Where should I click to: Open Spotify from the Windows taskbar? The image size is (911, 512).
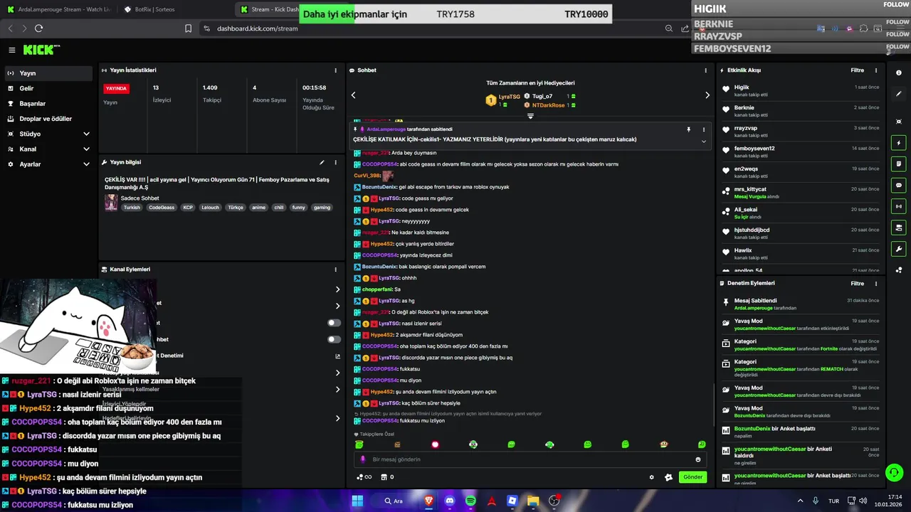pyautogui.click(x=470, y=501)
